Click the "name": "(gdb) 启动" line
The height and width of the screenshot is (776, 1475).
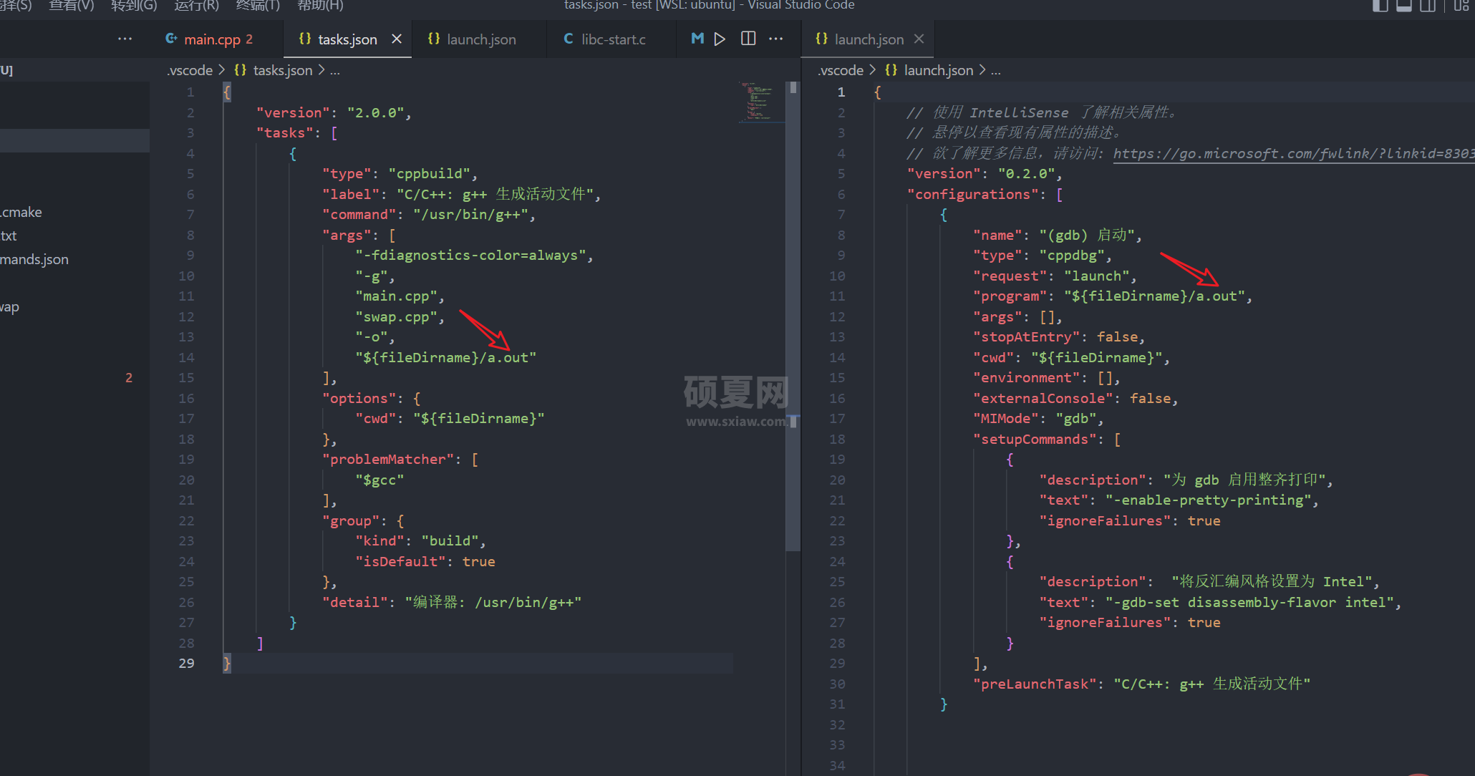tap(1057, 235)
